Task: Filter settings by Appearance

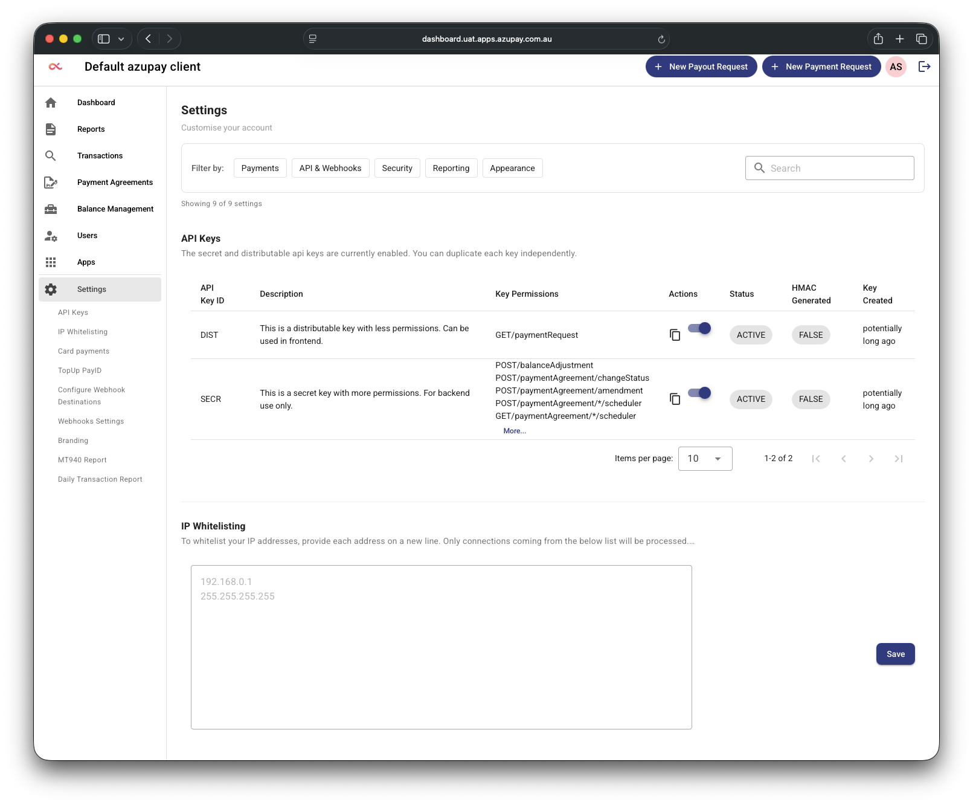Action: [512, 168]
